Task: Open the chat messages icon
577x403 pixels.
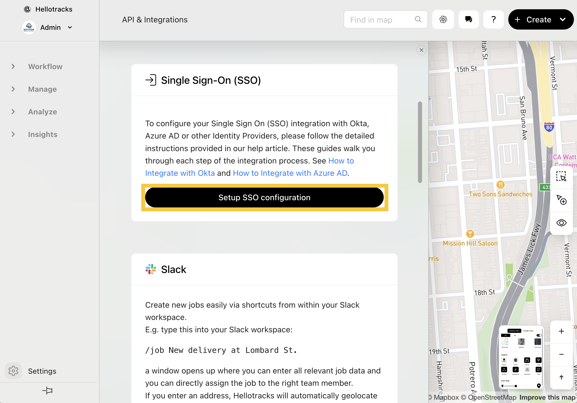Action: (469, 20)
